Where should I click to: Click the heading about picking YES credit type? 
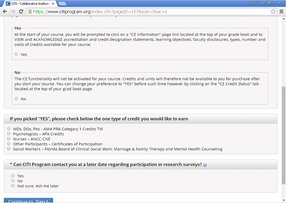click(x=99, y=119)
